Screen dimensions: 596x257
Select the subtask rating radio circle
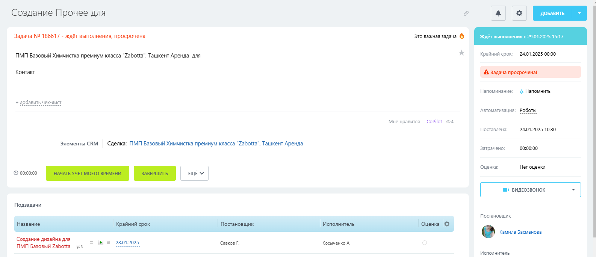tap(425, 243)
